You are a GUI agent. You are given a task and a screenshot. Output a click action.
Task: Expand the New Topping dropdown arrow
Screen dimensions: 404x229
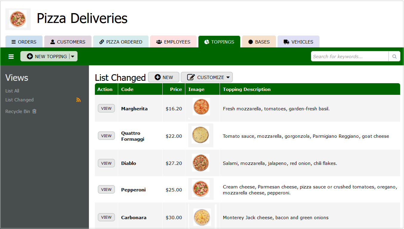pyautogui.click(x=73, y=56)
